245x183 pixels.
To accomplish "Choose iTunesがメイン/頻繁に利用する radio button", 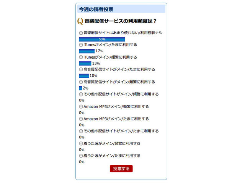I will (81, 57).
